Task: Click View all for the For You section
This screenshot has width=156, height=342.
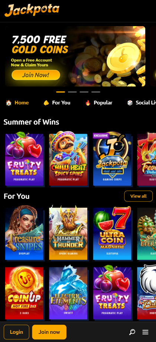Action: click(139, 196)
